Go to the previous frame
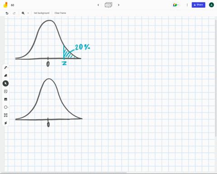 click(98, 5)
